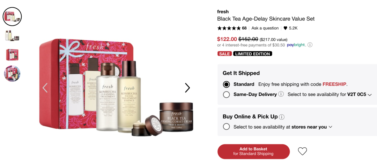Screen dimensions: 377x162
Task: Open Same-Day Delivery info icon
Action: [x=281, y=94]
